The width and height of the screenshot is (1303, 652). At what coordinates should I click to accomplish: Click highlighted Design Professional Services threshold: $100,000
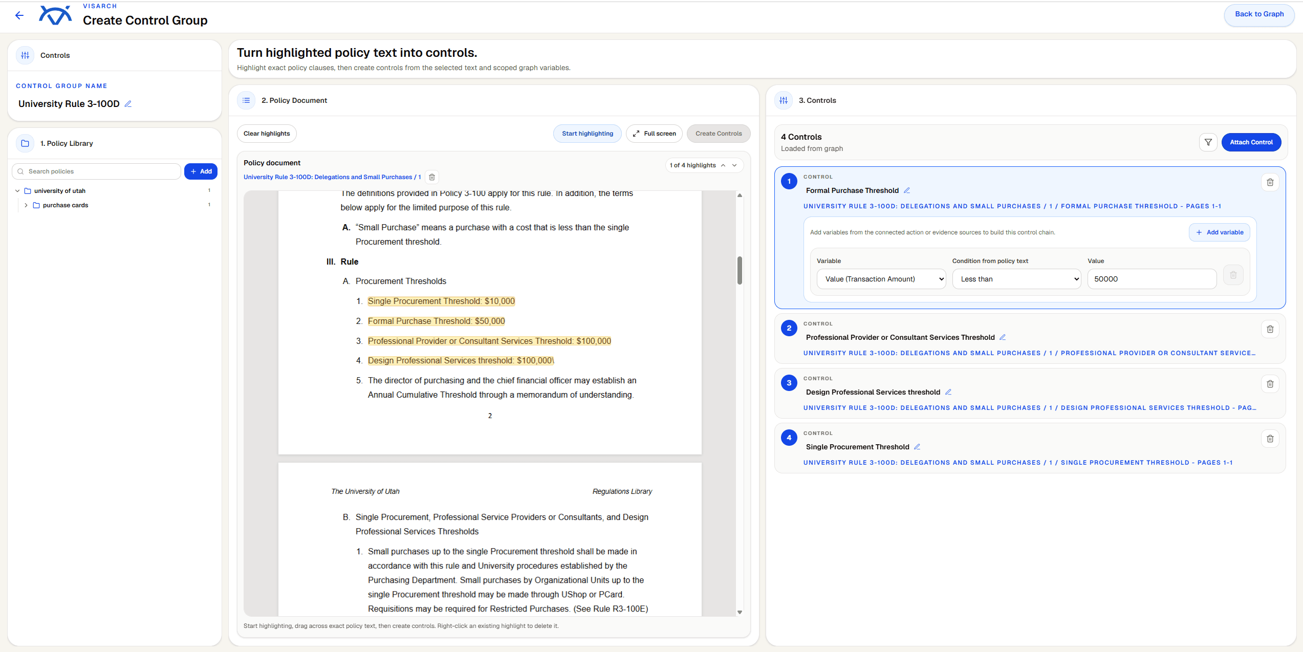[x=461, y=361]
